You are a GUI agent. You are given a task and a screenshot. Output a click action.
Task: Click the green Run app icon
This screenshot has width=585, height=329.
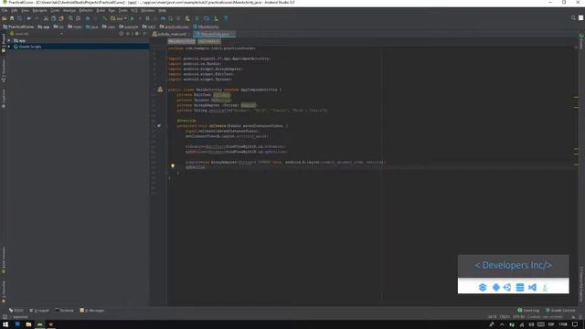[132, 18]
